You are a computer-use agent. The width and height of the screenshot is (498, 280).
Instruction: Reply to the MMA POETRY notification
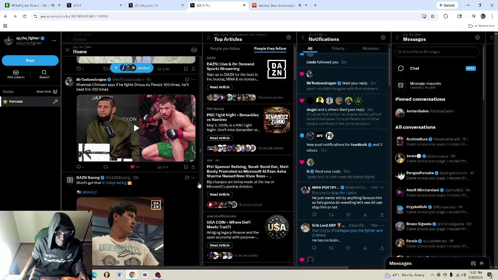click(314, 215)
